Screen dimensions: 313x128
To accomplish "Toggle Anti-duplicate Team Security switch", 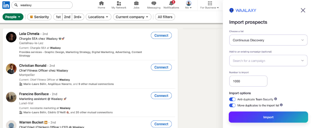I will pyautogui.click(x=232, y=99).
